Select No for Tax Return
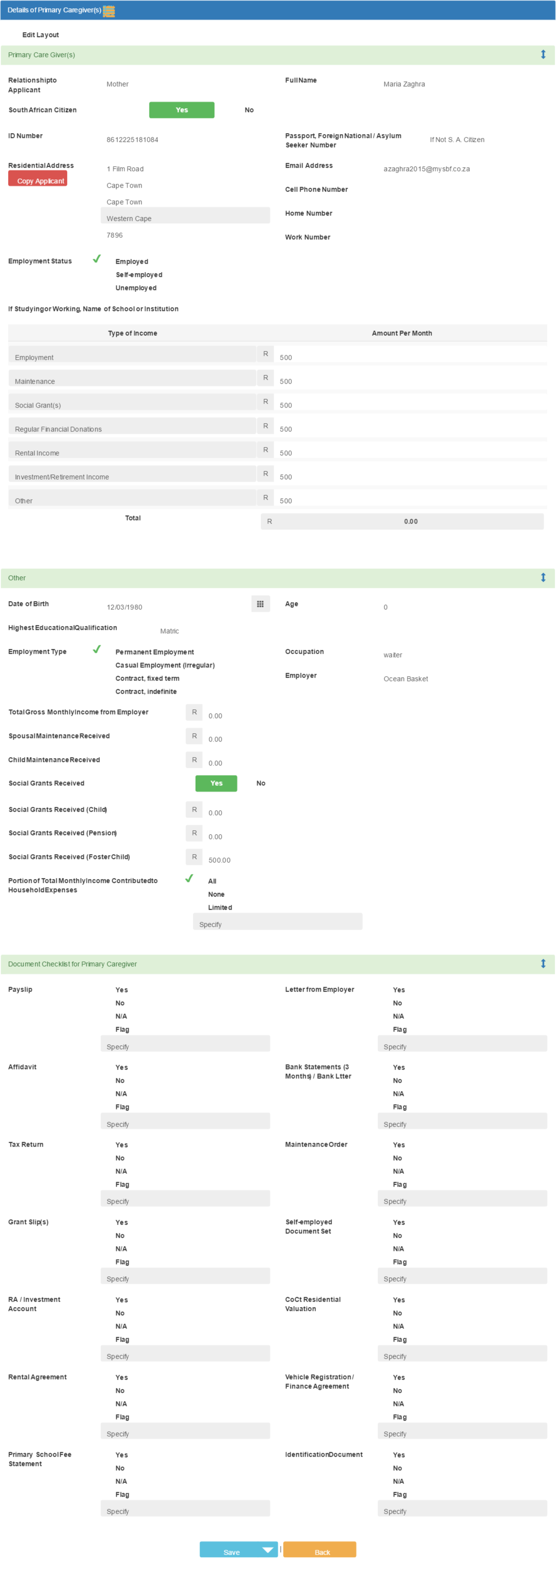This screenshot has width=556, height=1582. (120, 1158)
